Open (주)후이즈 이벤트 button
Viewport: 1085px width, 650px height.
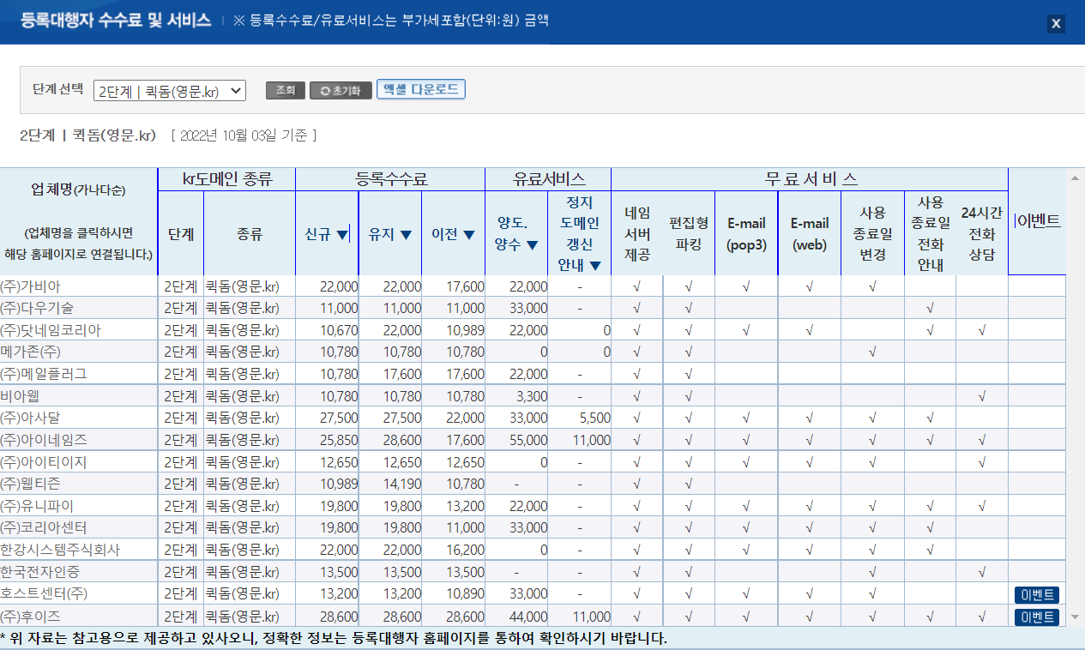1036,617
